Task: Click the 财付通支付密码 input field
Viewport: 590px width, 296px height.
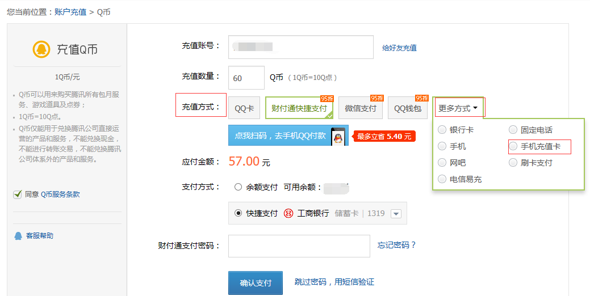Action: (x=299, y=246)
